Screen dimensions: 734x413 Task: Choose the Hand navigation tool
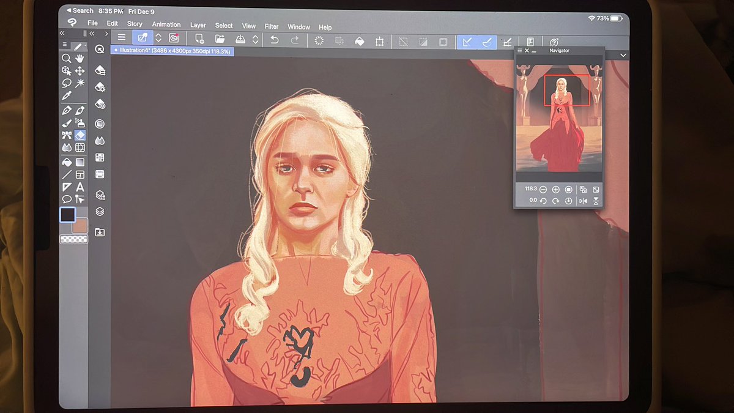[x=80, y=59]
